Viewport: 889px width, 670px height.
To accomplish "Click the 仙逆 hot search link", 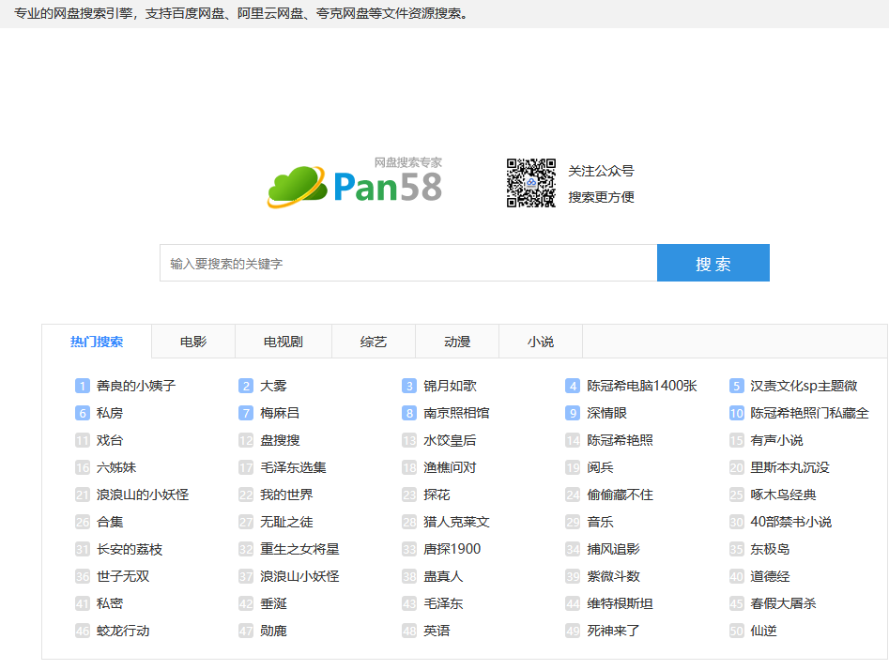I will pyautogui.click(x=763, y=631).
